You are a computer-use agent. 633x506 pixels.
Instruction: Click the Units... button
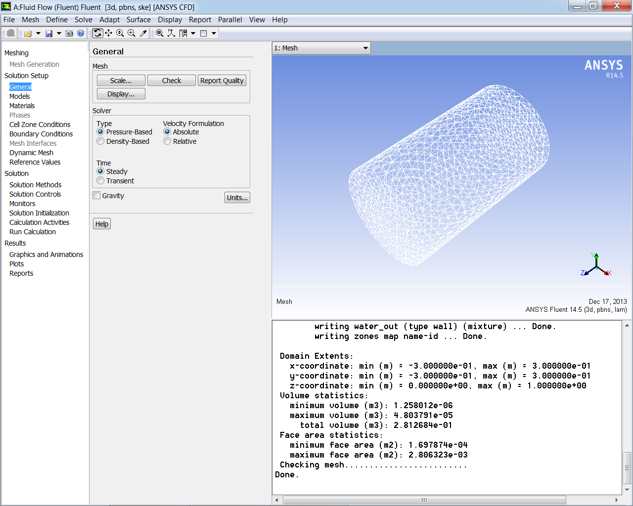(237, 198)
